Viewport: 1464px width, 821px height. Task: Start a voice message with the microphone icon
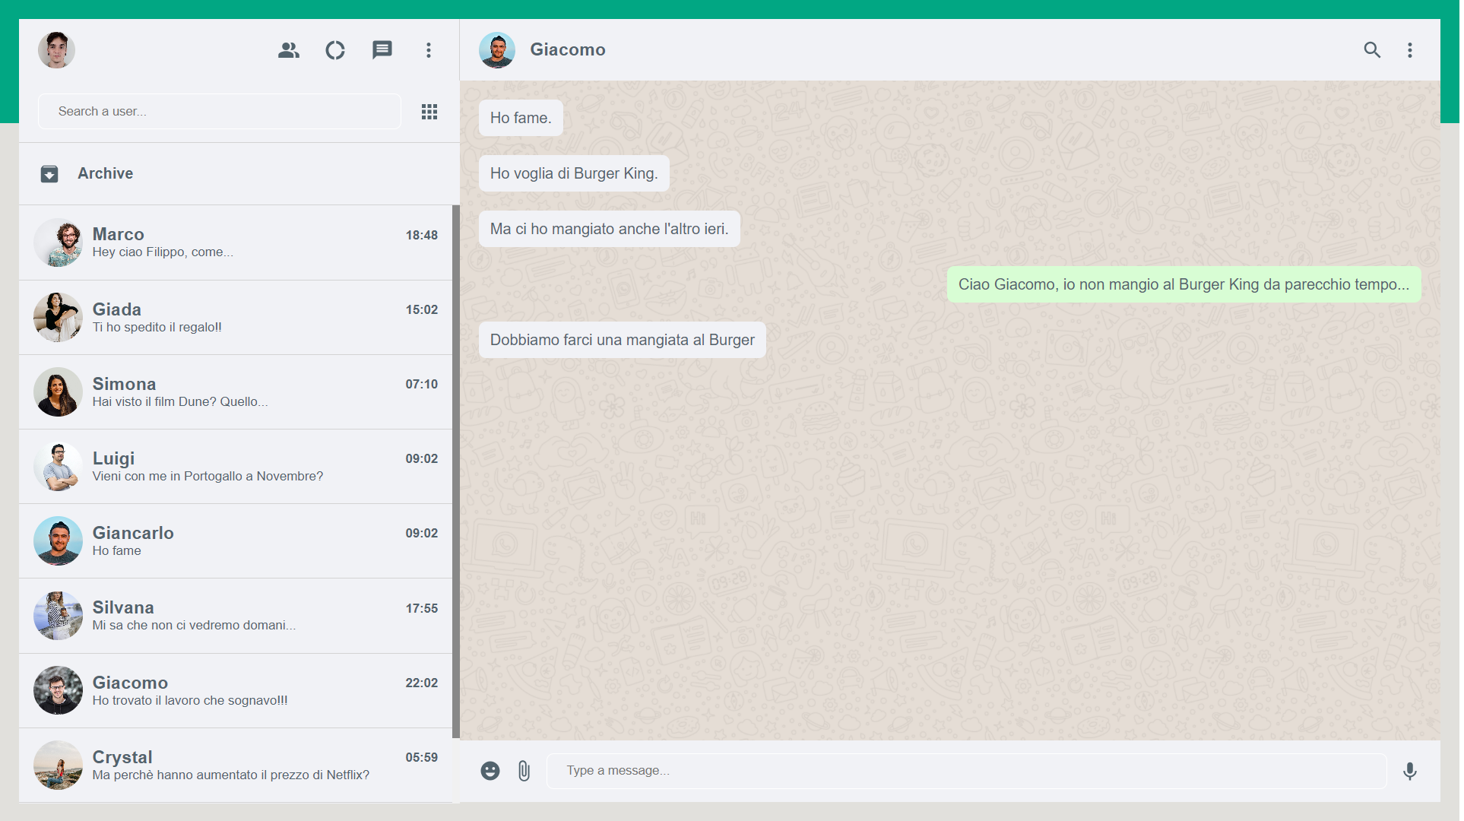point(1410,770)
